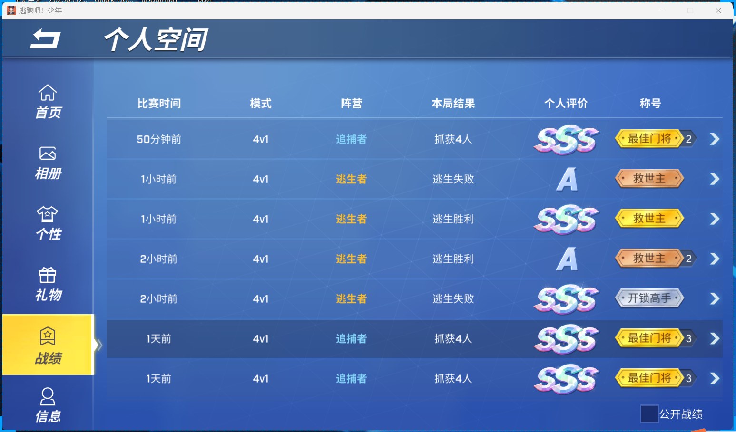Click SSS rating in last 1天前 row

566,379
